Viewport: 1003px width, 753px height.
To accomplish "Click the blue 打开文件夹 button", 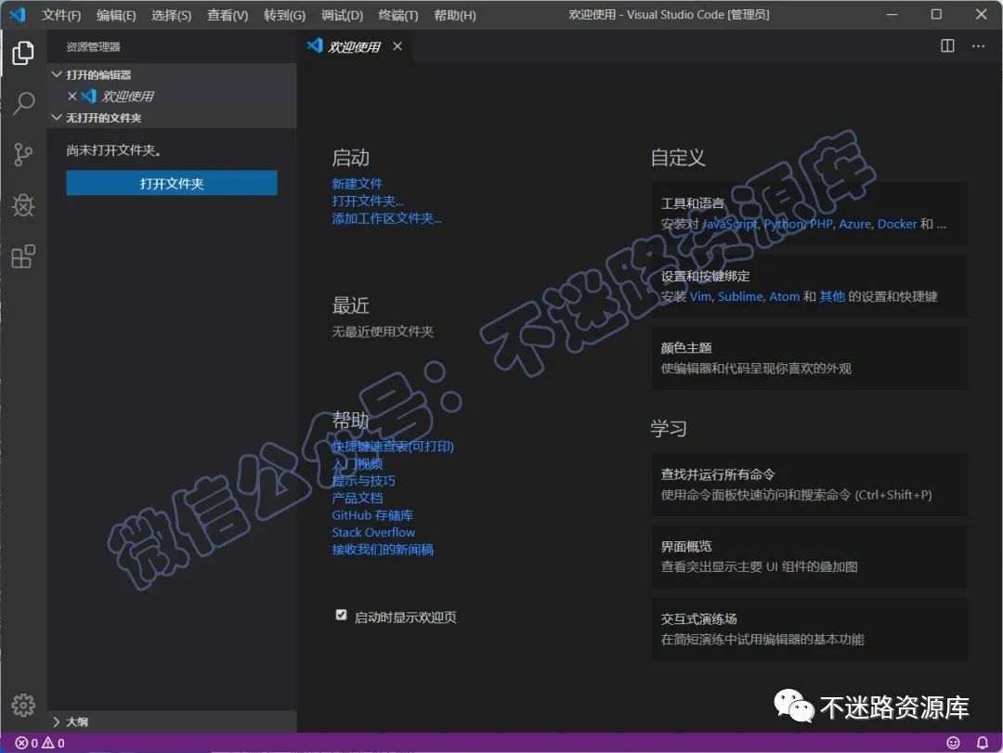I will [172, 183].
